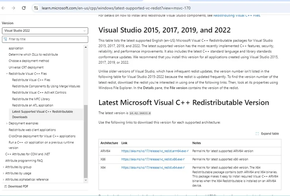Open 'Run a C++ -clr application on a previous runtime version'
This screenshot has width=290, height=196.
[x=41, y=145]
